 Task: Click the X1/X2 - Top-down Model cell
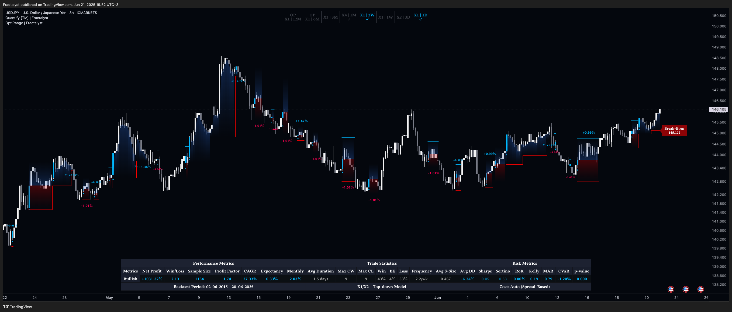382,286
